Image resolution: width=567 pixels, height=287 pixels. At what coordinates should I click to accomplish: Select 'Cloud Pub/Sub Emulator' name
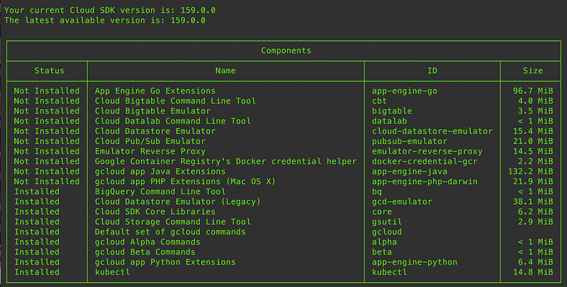150,141
